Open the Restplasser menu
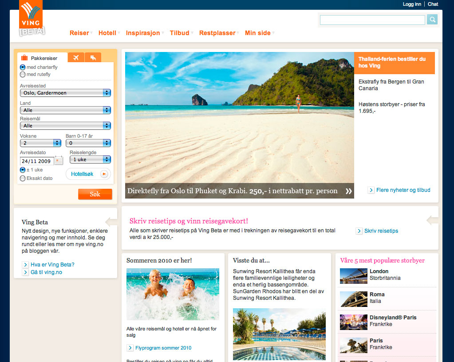 (217, 33)
